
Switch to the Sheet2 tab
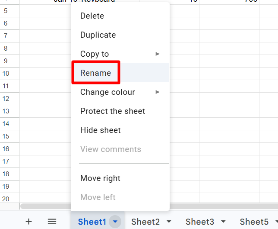point(145,222)
